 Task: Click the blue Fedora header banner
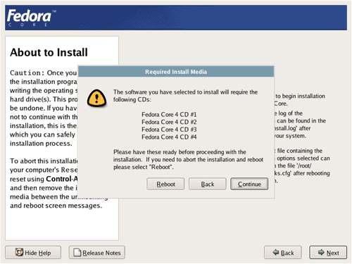(176, 18)
